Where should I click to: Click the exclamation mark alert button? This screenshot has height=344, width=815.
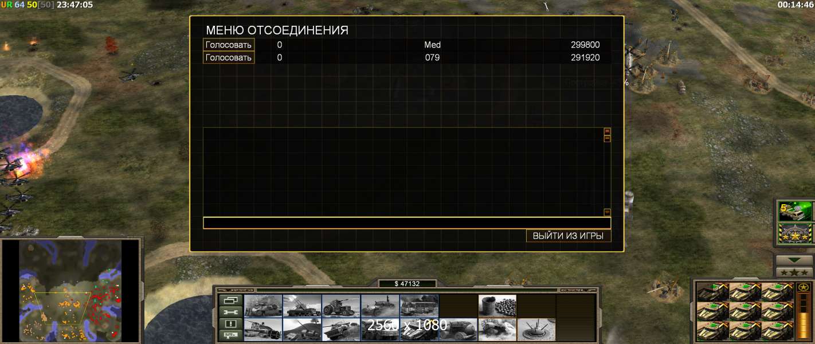click(230, 324)
